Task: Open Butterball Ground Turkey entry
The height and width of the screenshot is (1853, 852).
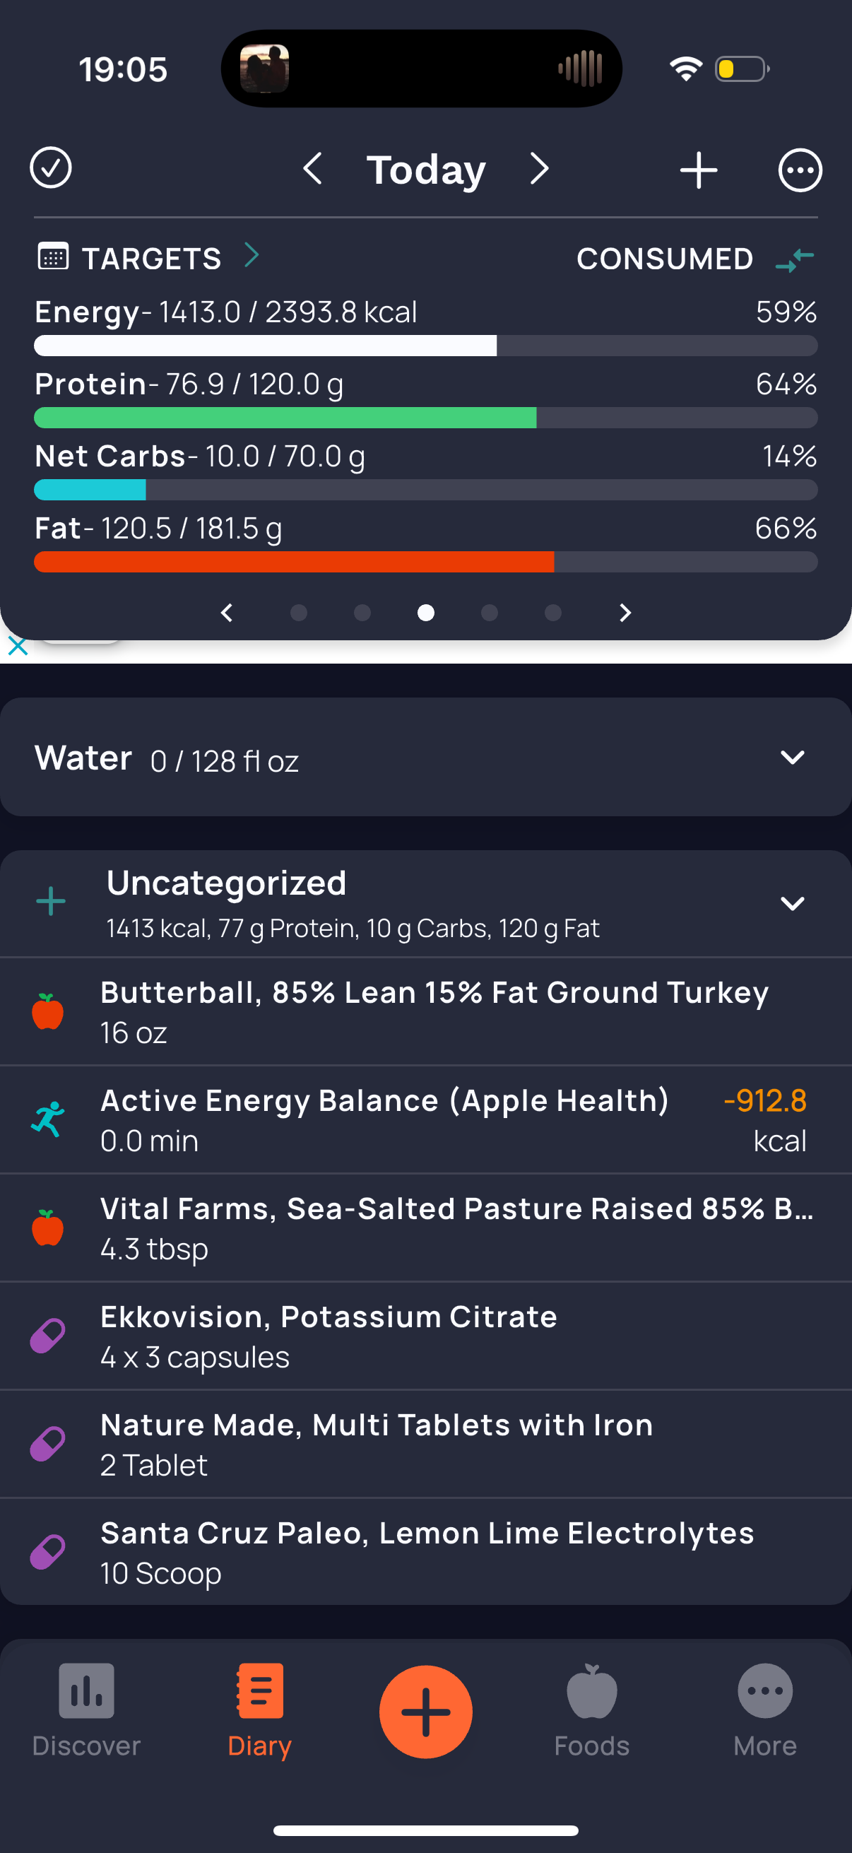Action: tap(425, 1011)
